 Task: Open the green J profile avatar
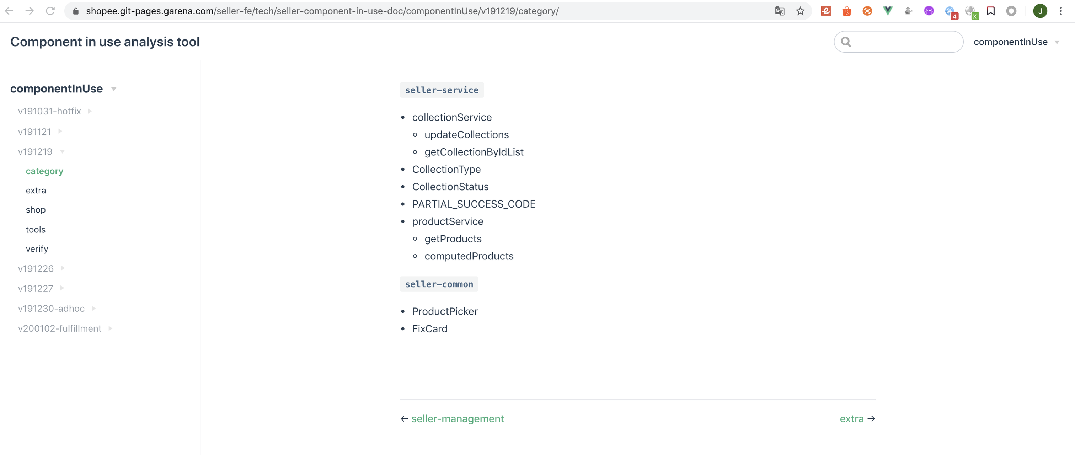pyautogui.click(x=1040, y=11)
